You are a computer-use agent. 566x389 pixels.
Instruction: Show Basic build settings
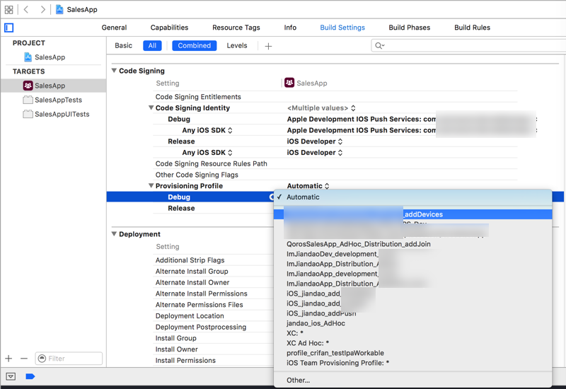click(x=123, y=45)
